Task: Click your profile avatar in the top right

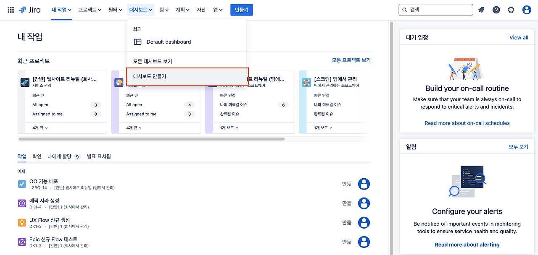Action: click(527, 9)
